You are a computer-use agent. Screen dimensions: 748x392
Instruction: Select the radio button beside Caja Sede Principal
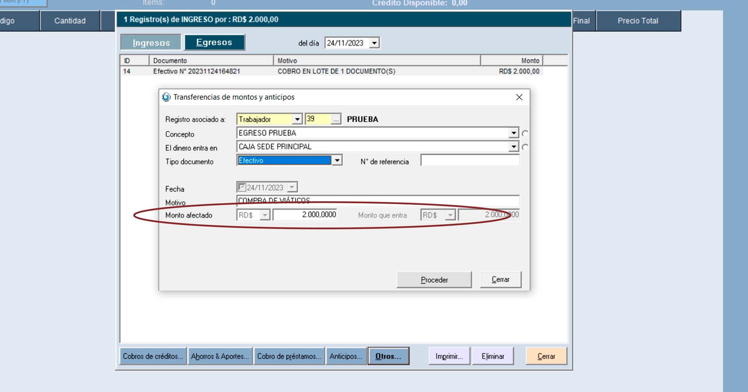tap(525, 147)
